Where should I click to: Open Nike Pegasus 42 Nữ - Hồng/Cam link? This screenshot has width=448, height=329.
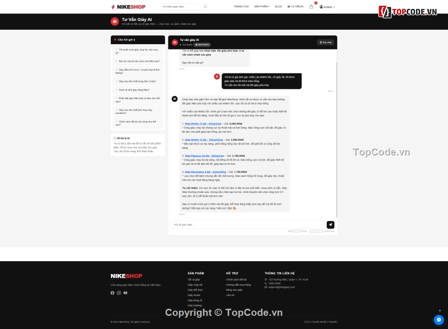click(x=204, y=156)
